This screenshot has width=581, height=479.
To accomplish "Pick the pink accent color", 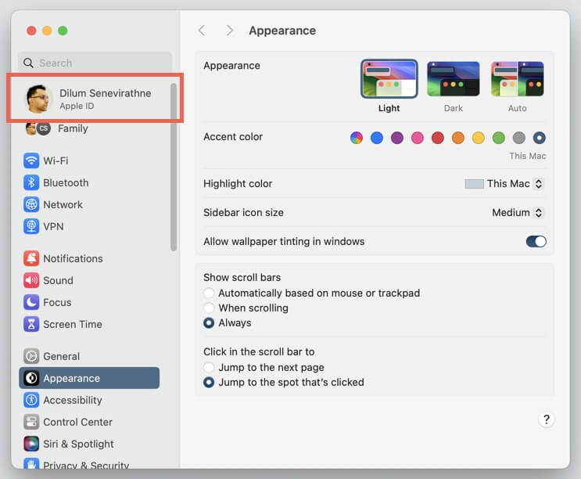I will (418, 138).
